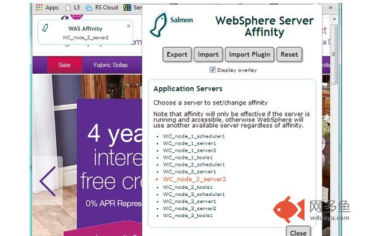Choose WC_node_1_tools1 server
The height and width of the screenshot is (236, 378).
point(188,158)
